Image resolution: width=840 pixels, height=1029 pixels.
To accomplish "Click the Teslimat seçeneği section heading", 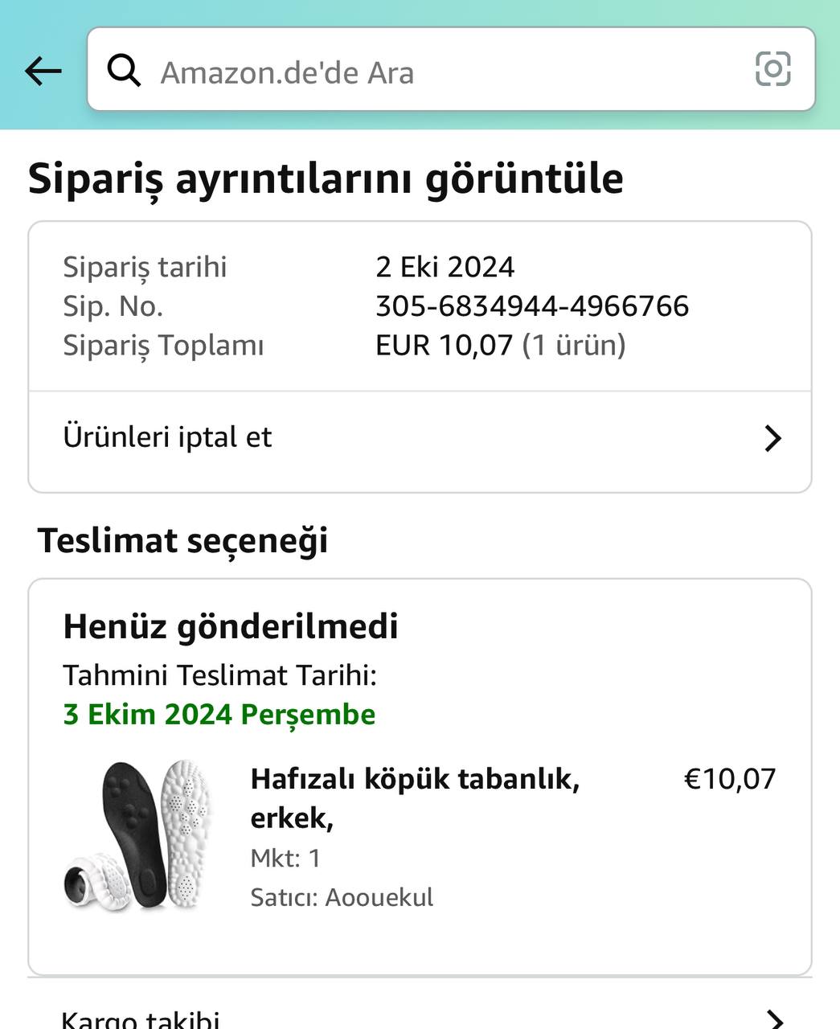I will point(182,540).
